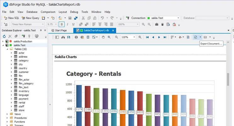Select the customer table

[x=24, y=72]
